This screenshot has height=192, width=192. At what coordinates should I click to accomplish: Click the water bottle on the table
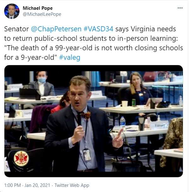coord(122,122)
